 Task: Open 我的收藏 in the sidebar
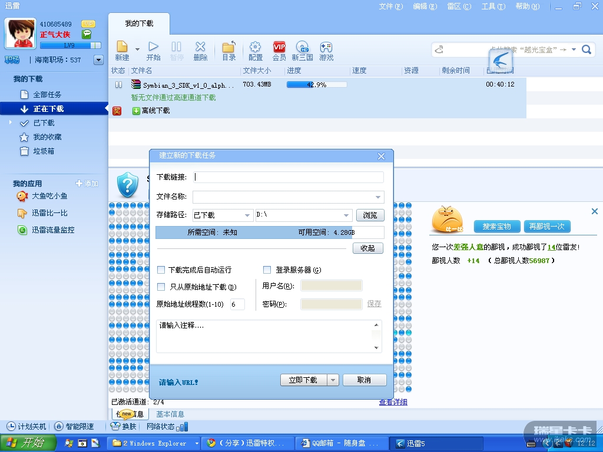tap(47, 137)
